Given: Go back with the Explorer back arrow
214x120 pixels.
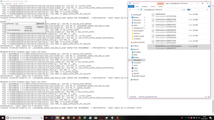Looking at the screenshot, I should [x=130, y=10].
